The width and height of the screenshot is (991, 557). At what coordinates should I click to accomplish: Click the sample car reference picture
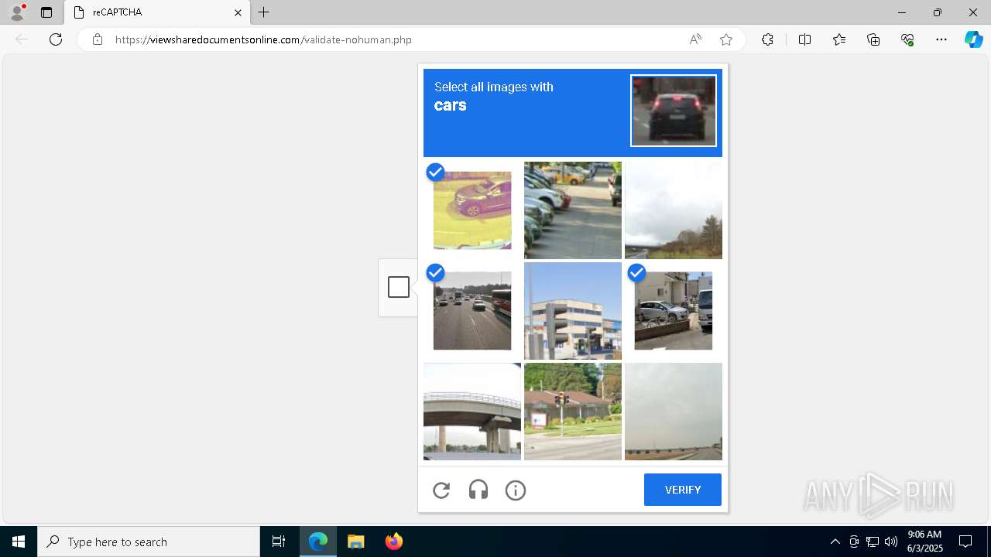674,111
